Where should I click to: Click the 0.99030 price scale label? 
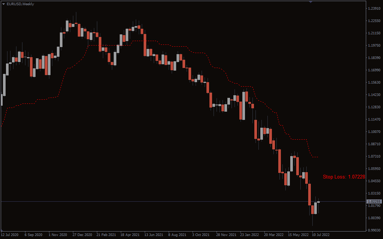pos(374,230)
